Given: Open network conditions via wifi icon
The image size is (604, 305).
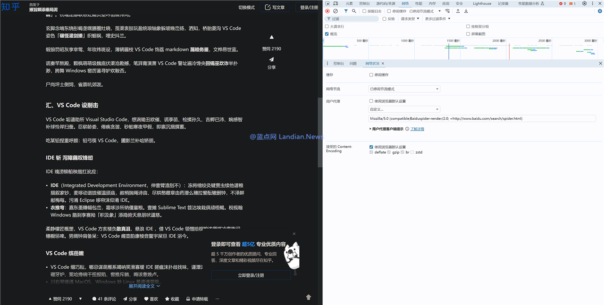Looking at the screenshot, I should pos(447,11).
